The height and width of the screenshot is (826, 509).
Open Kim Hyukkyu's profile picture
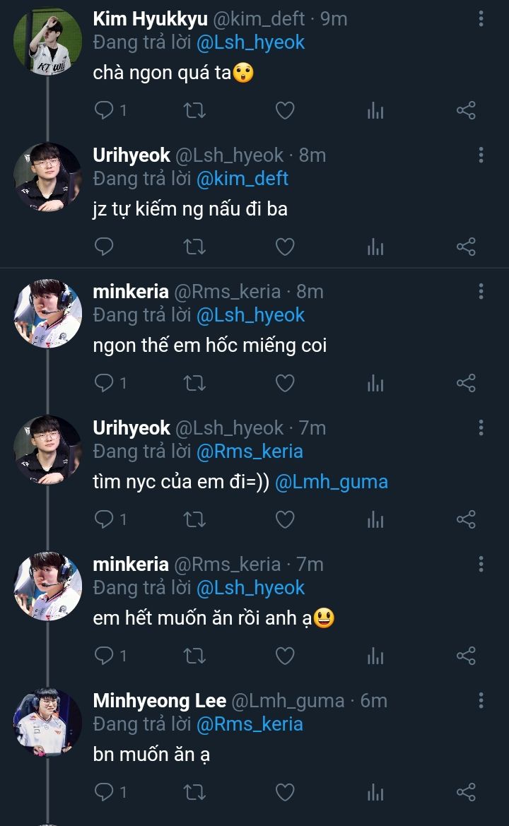coord(47,42)
